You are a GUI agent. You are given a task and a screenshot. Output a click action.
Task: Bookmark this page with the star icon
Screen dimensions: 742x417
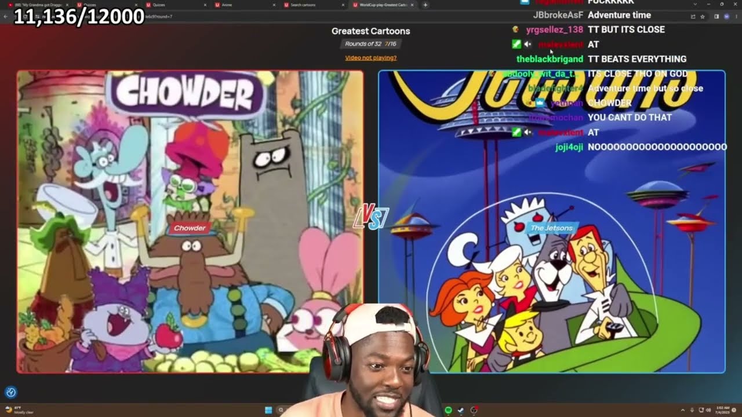(x=702, y=16)
